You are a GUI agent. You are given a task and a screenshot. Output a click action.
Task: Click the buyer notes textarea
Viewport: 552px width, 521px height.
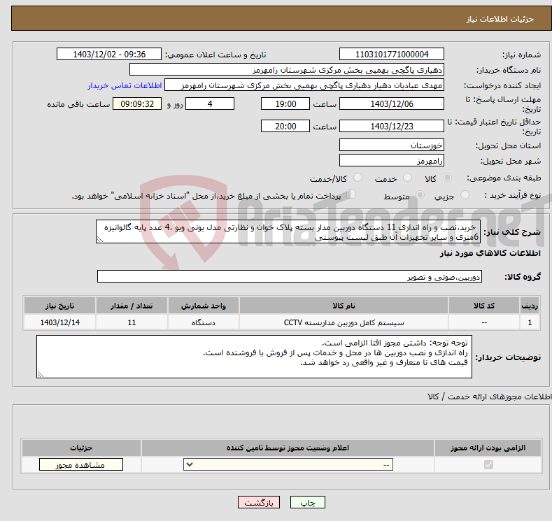coord(254,357)
